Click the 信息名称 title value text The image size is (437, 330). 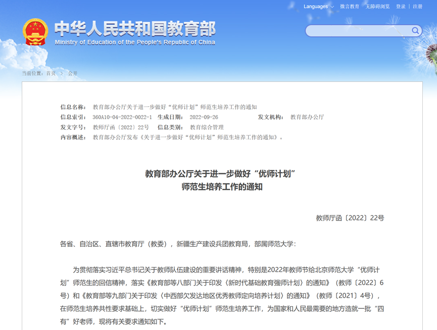pyautogui.click(x=175, y=107)
